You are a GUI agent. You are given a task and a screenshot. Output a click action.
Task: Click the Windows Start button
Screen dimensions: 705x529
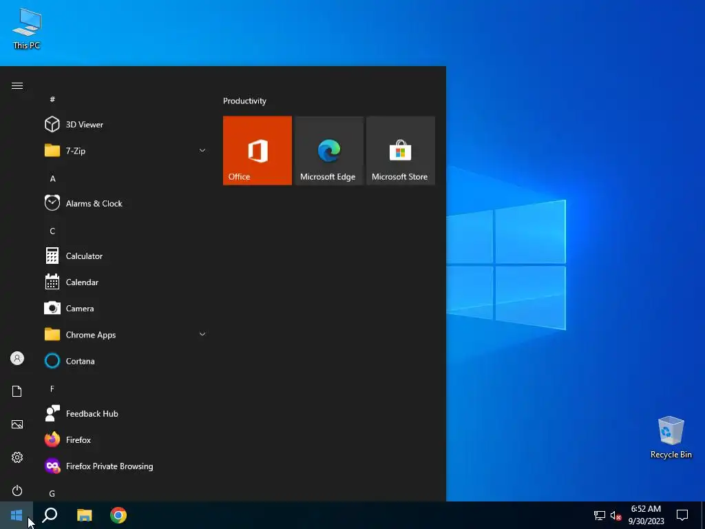[17, 515]
